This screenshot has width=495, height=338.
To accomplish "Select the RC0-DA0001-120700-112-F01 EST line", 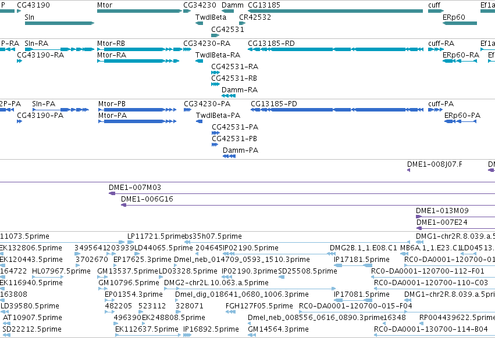I will [x=433, y=277].
